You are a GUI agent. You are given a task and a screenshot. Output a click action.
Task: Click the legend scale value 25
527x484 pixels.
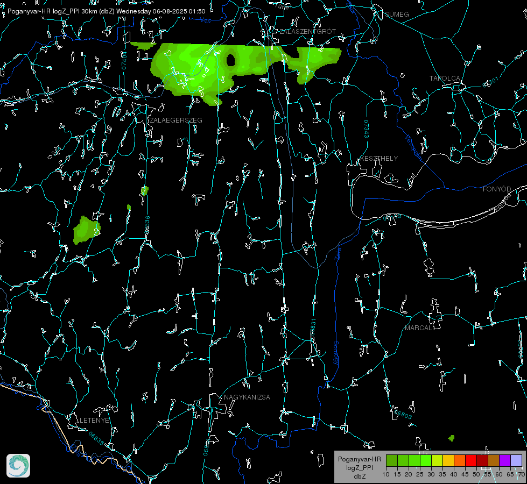pyautogui.click(x=420, y=475)
